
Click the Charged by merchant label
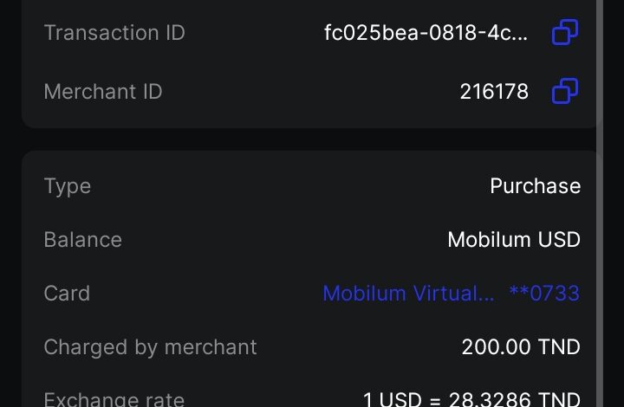point(151,347)
